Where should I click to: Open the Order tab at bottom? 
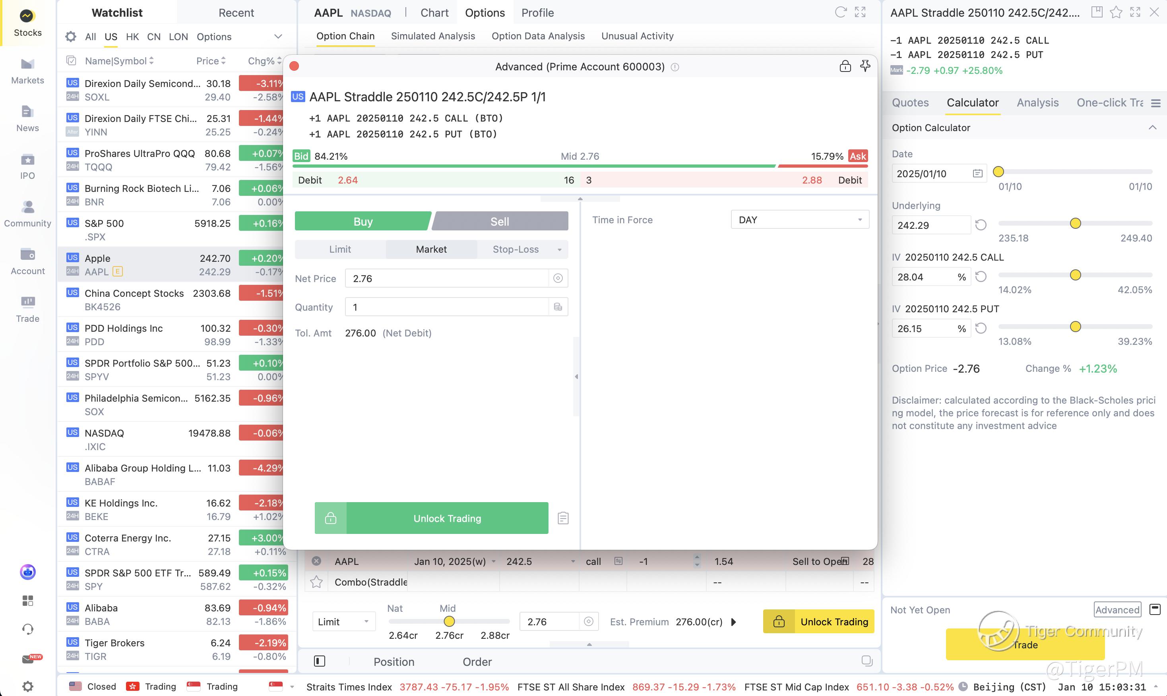coord(477,662)
